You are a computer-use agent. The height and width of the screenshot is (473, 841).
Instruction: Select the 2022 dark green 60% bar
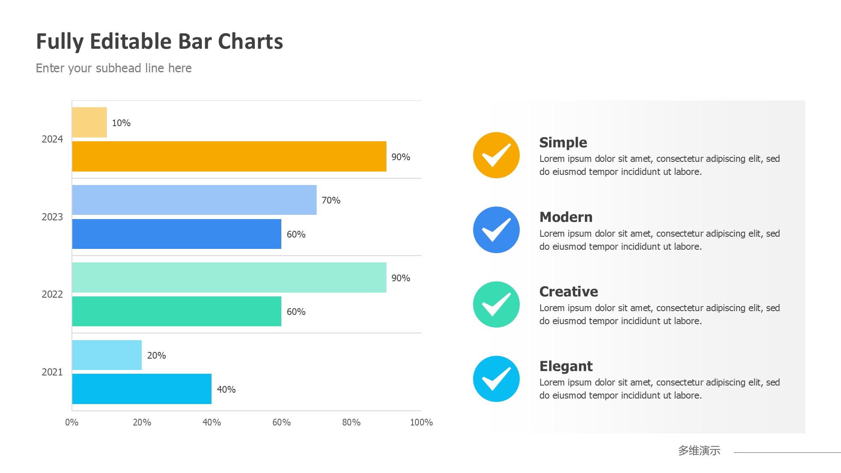point(177,311)
